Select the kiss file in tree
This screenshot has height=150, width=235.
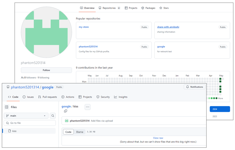[30, 131]
